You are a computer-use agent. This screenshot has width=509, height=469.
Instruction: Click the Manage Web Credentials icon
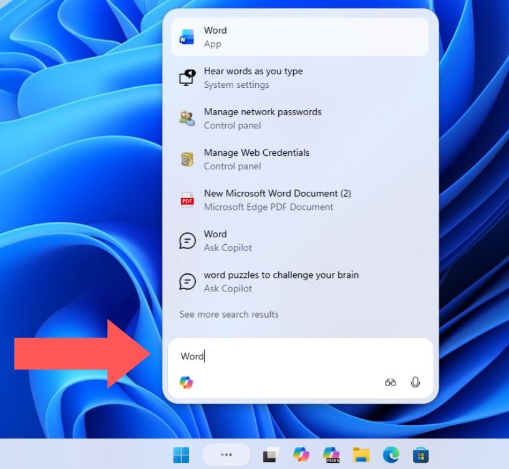(186, 159)
